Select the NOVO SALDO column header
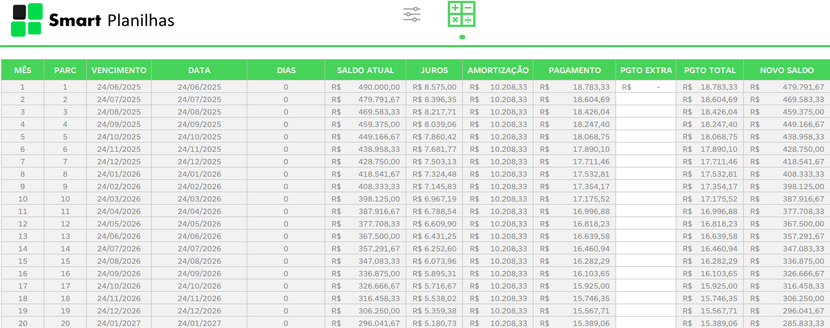 click(786, 70)
